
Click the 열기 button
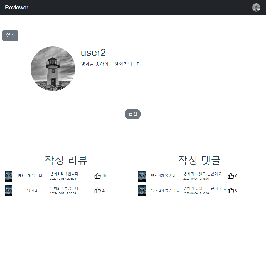click(x=10, y=35)
